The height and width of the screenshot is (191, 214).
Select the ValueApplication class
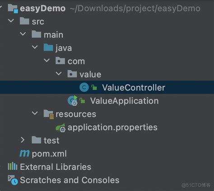point(124,101)
